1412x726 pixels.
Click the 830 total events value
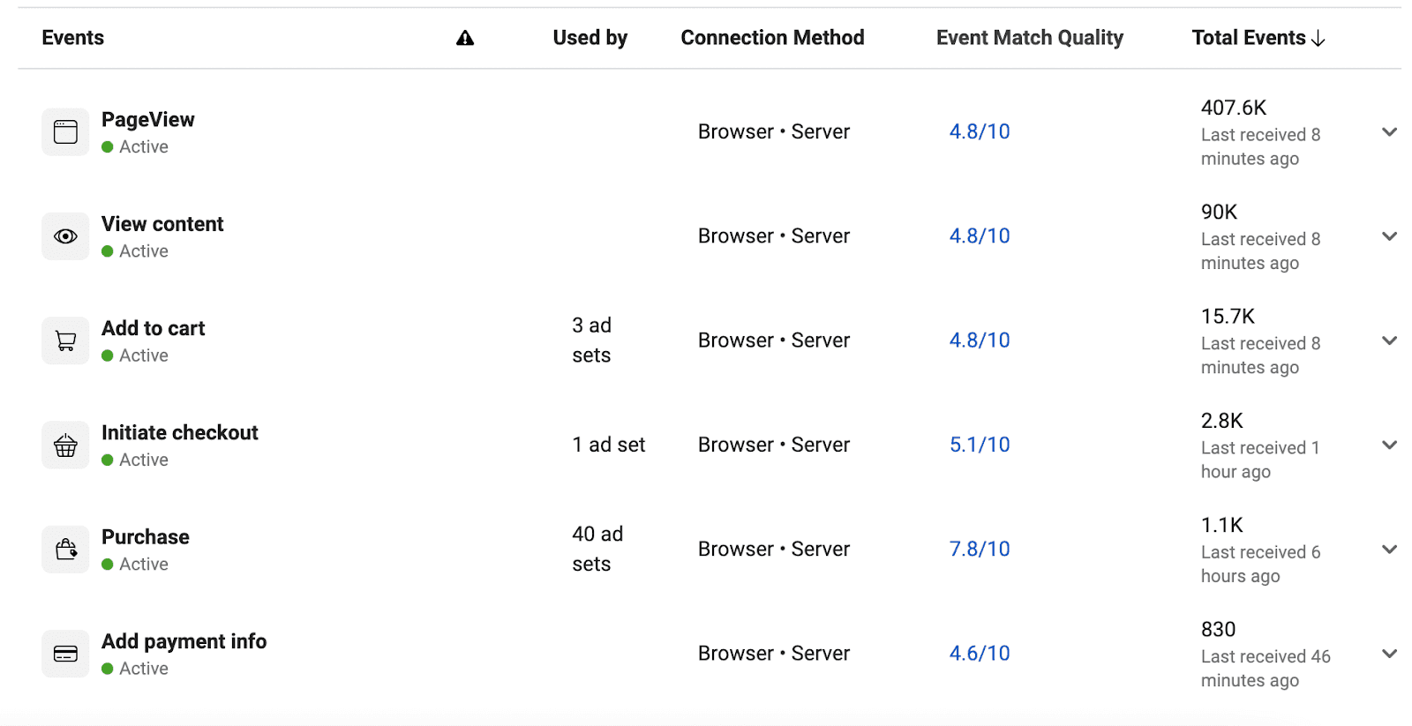[x=1218, y=629]
